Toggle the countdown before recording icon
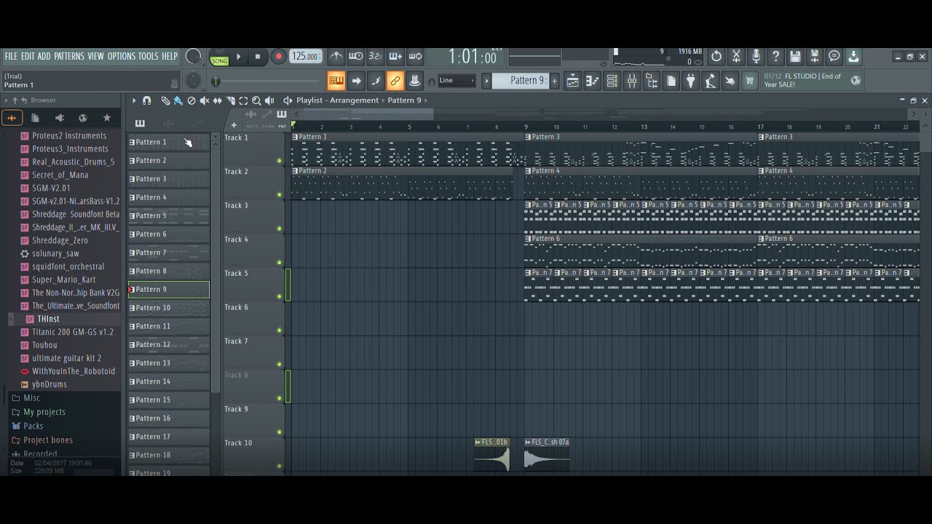Image resolution: width=932 pixels, height=524 pixels. pos(376,57)
